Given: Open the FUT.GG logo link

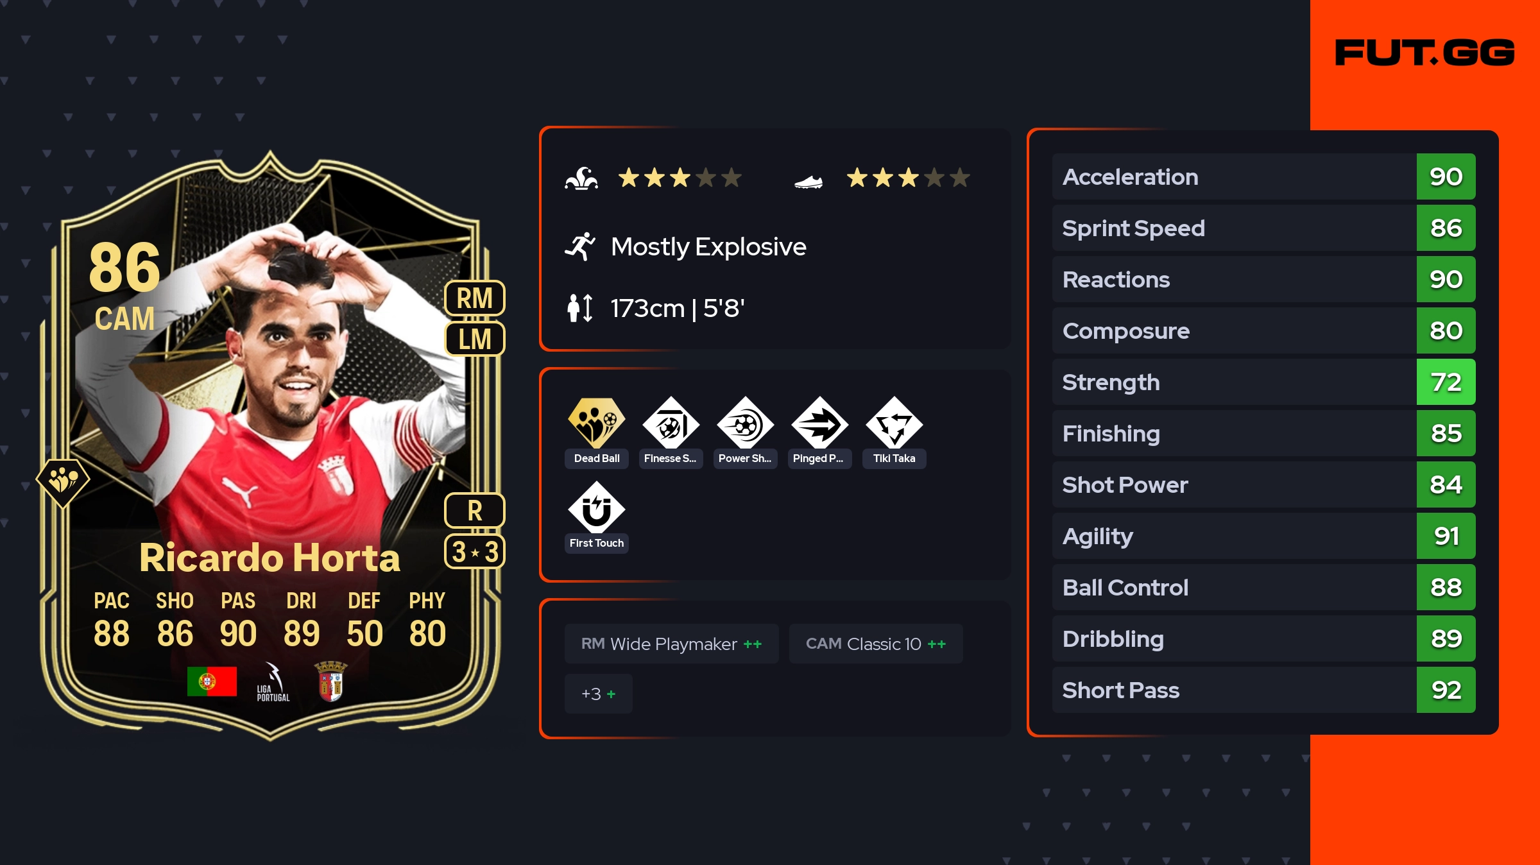Looking at the screenshot, I should pos(1425,53).
